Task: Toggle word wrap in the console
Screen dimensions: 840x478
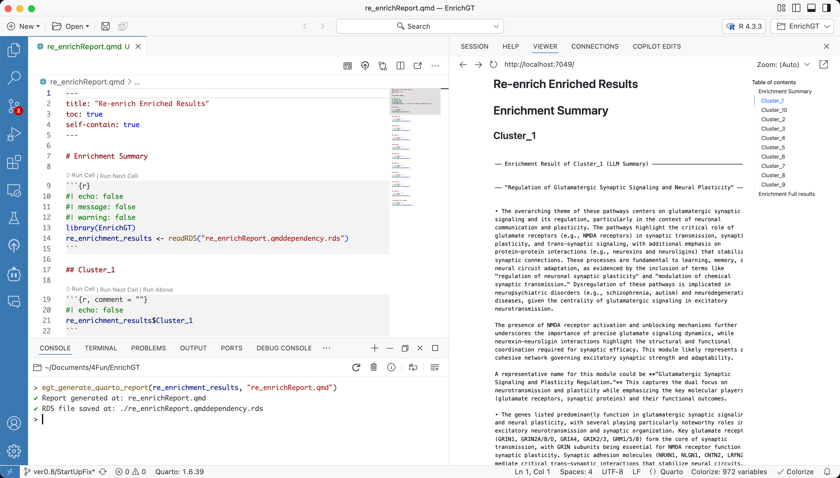Action: pyautogui.click(x=413, y=367)
